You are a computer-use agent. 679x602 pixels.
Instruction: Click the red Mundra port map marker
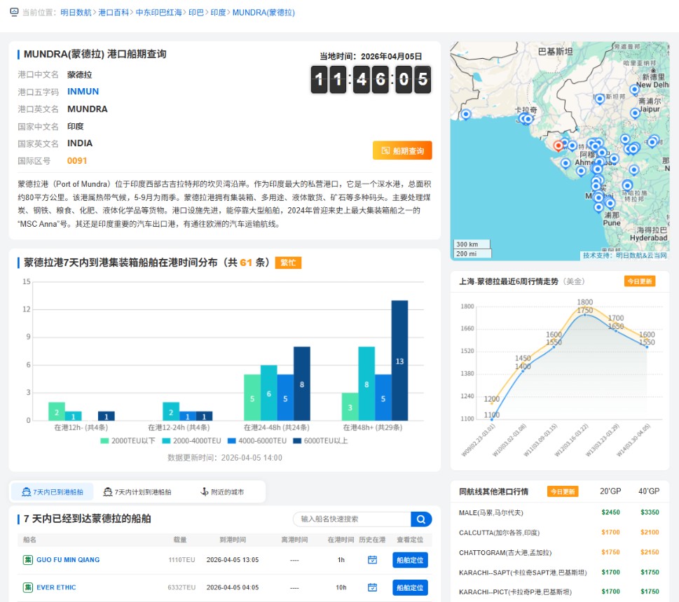(x=558, y=145)
